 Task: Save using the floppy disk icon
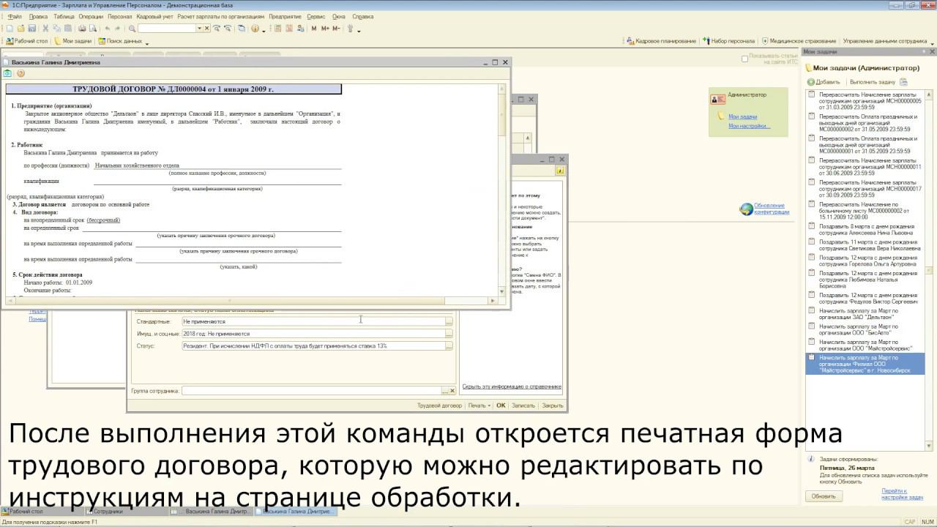coord(32,29)
